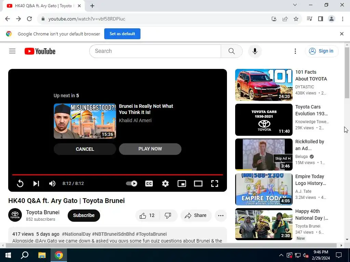Open 101 Facts About TOYOTA thumbnail
This screenshot has width=350, height=262.
pyautogui.click(x=264, y=85)
